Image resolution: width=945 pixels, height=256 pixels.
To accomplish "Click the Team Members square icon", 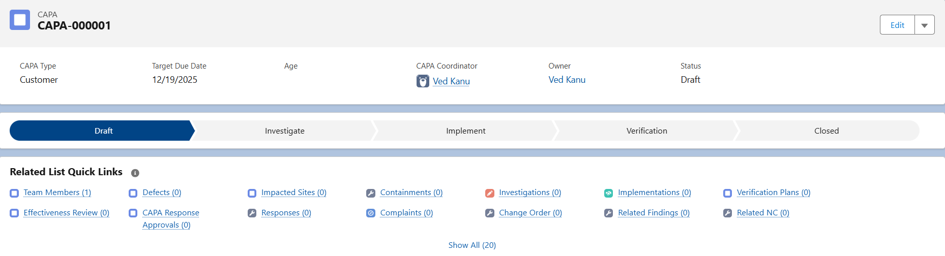I will click(14, 193).
